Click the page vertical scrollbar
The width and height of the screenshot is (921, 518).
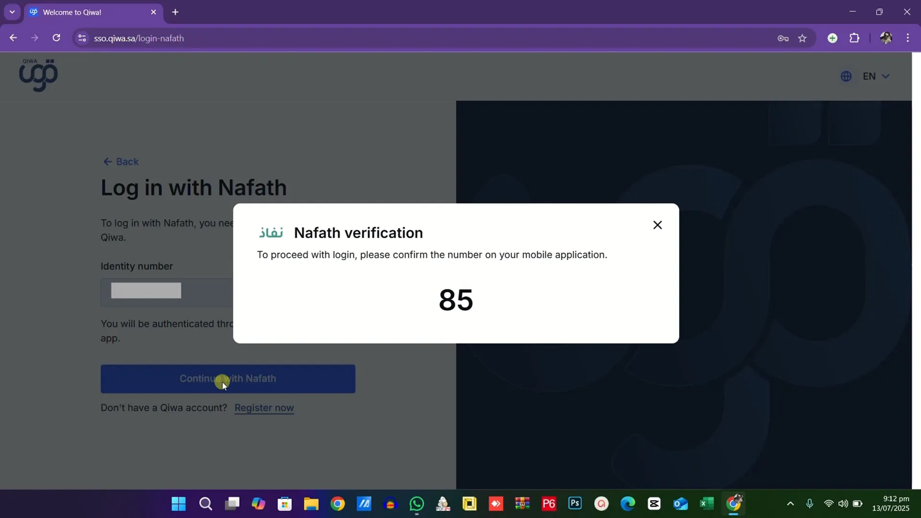point(916,271)
